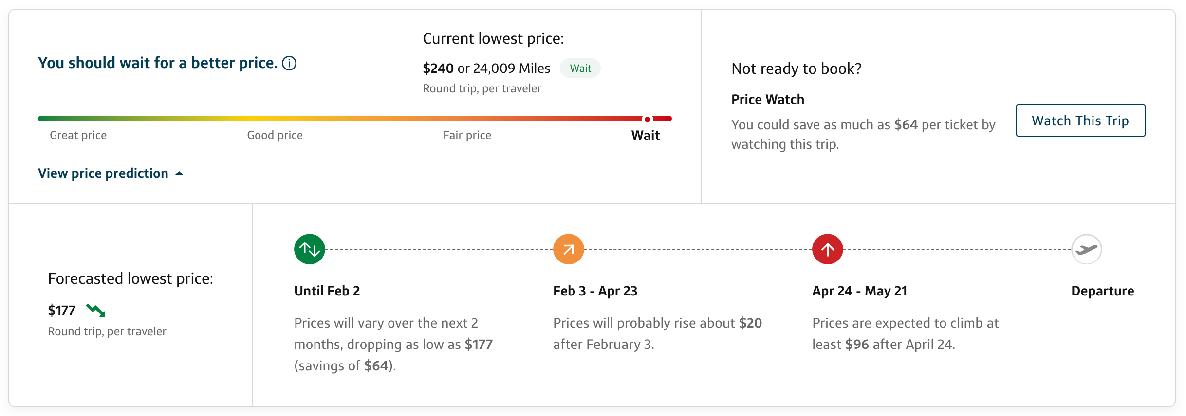Click the info icon next to wait recommendation
This screenshot has height=416, width=1186.
(x=289, y=63)
